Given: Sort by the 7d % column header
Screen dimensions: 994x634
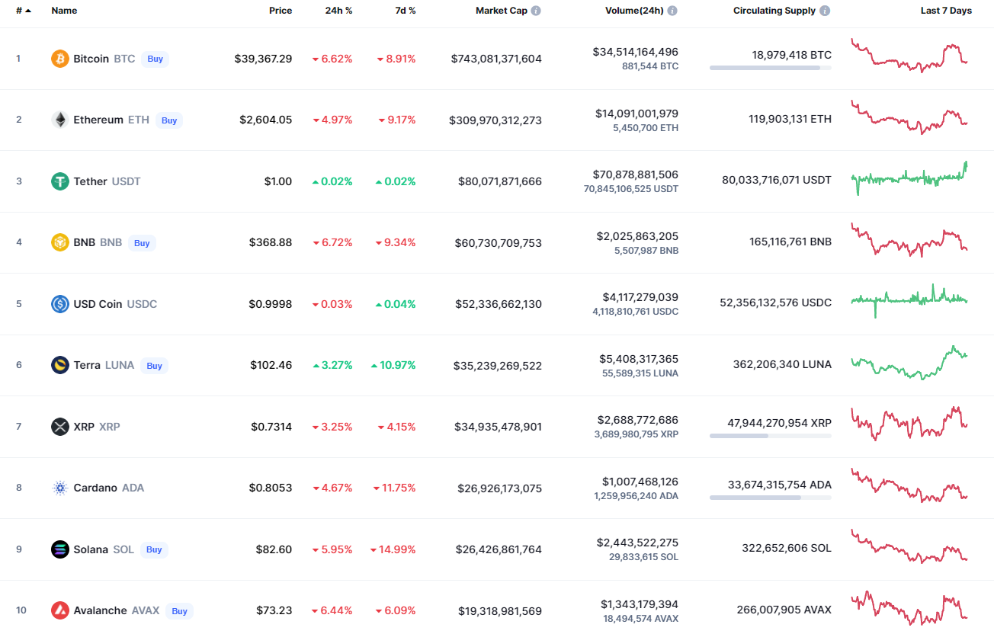Looking at the screenshot, I should (x=405, y=11).
